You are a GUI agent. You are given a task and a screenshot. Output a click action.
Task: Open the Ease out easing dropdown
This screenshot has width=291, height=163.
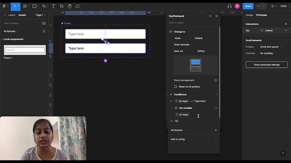click(x=180, y=51)
